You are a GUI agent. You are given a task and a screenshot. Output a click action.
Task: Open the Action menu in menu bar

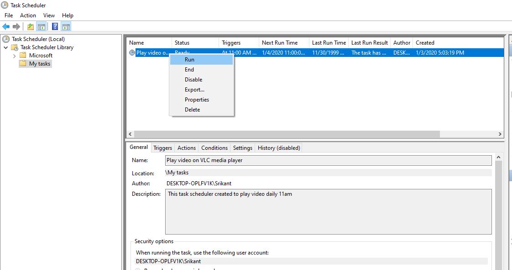point(28,15)
